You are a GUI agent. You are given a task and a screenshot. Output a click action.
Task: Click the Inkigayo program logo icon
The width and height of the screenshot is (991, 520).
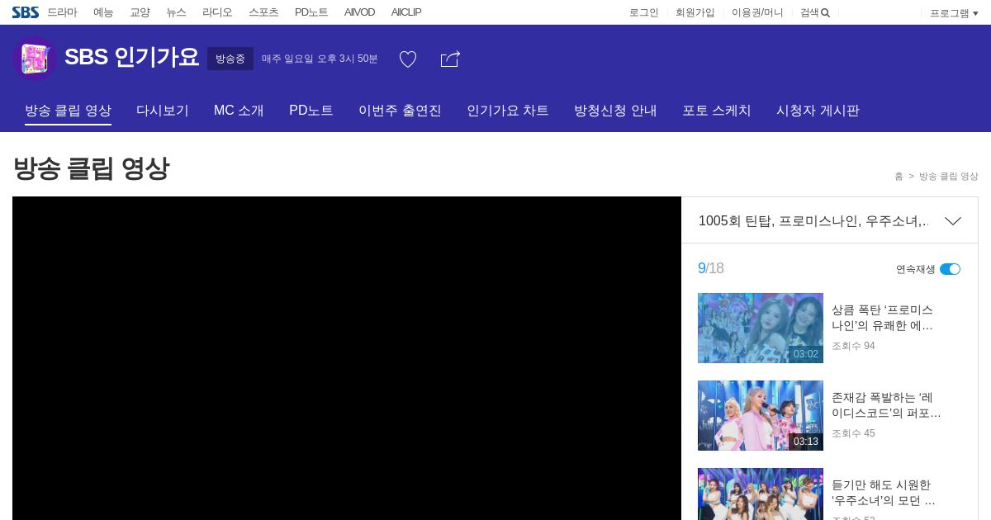coord(34,59)
